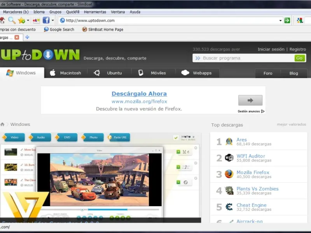
Task: Open the Marcadores (b) menu
Action: pos(16,12)
